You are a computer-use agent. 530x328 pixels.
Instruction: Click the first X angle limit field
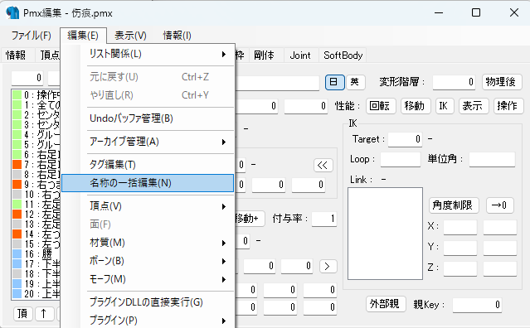(460, 227)
